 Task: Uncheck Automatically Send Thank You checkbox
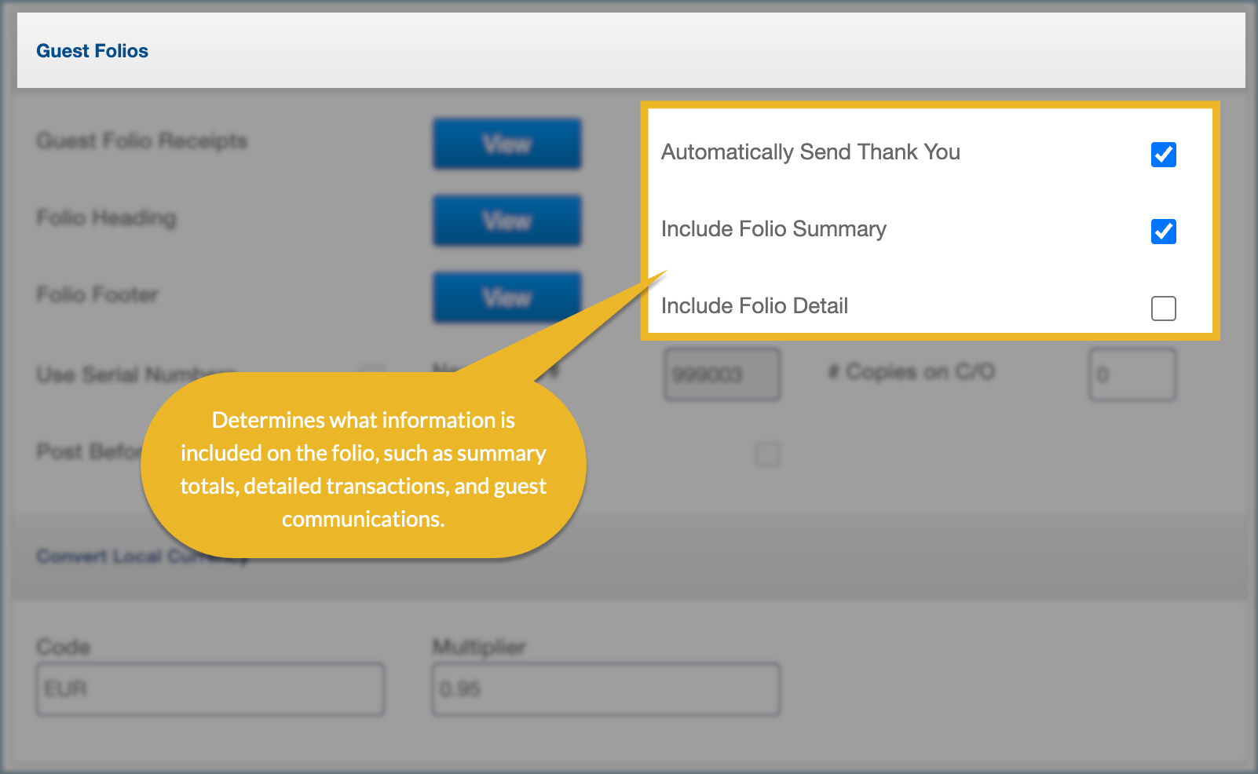1163,155
